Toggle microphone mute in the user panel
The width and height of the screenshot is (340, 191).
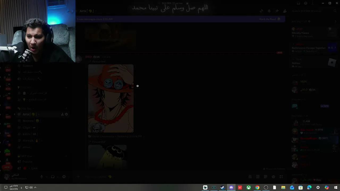(x=41, y=177)
